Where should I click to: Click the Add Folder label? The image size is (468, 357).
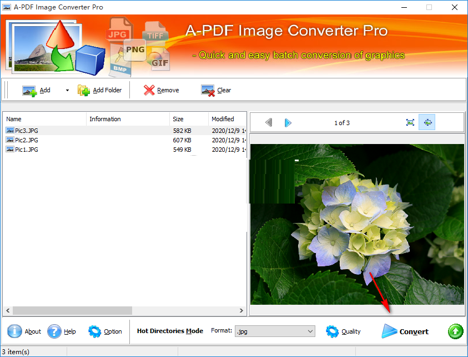(x=107, y=90)
